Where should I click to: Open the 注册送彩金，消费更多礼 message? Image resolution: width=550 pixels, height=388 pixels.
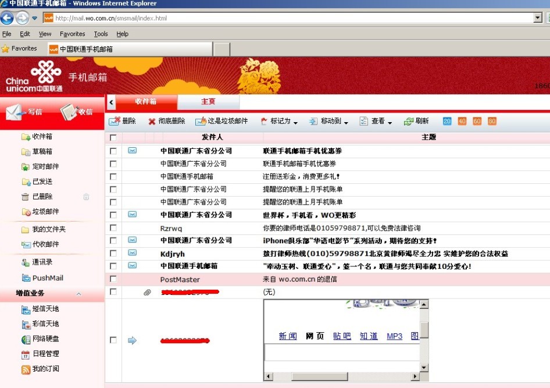pyautogui.click(x=301, y=176)
